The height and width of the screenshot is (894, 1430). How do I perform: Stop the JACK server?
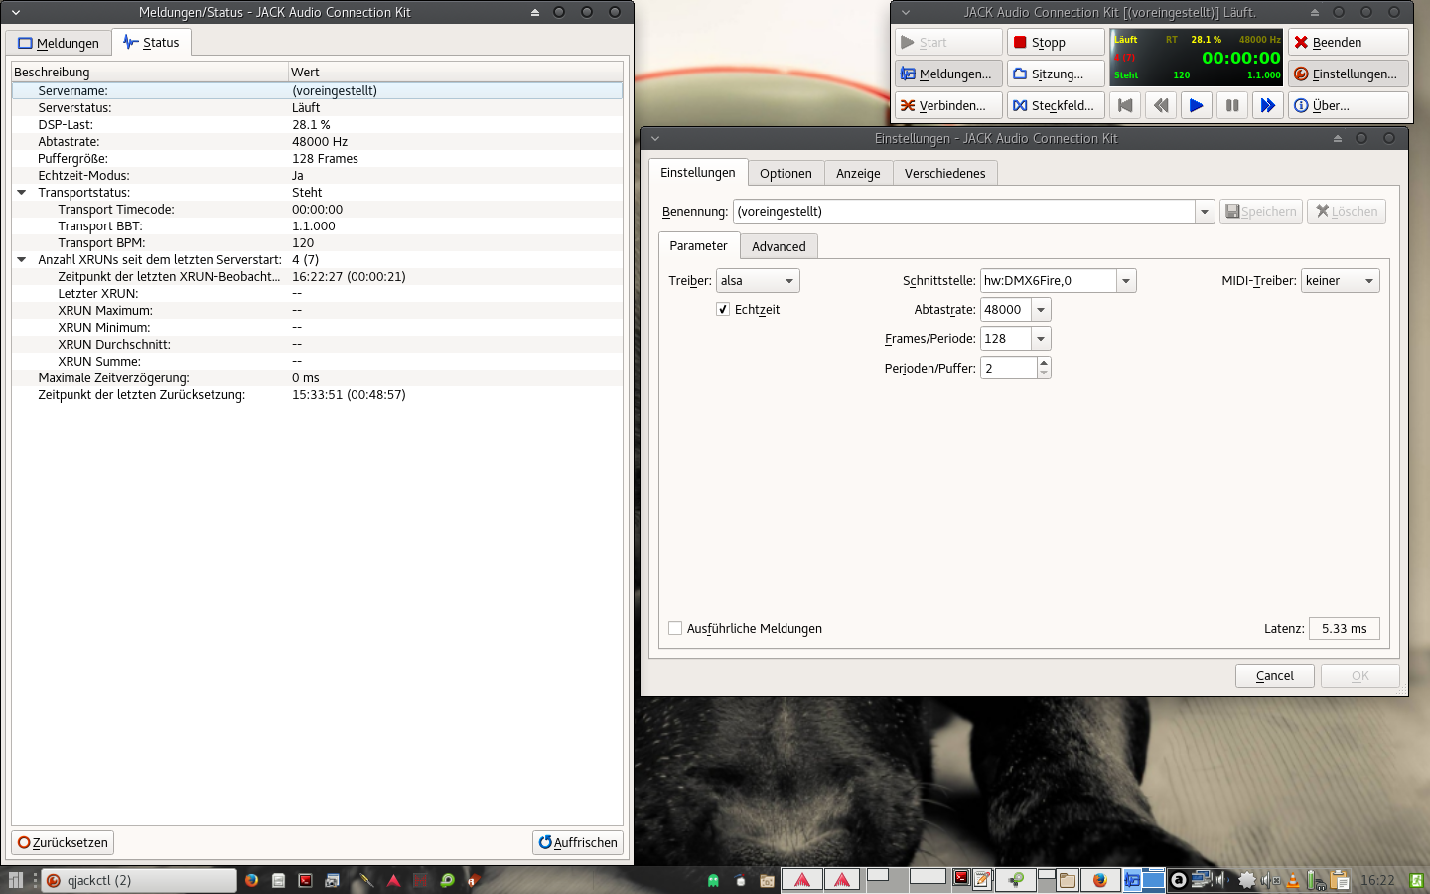(1055, 42)
